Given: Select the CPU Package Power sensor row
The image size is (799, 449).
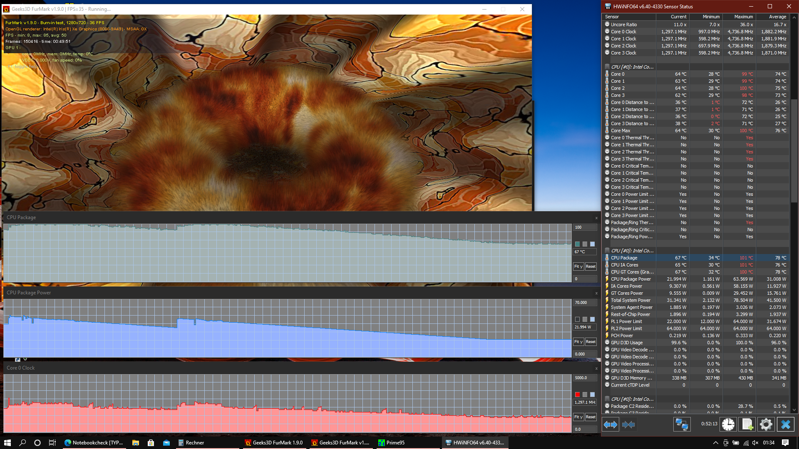Looking at the screenshot, I should (x=631, y=279).
